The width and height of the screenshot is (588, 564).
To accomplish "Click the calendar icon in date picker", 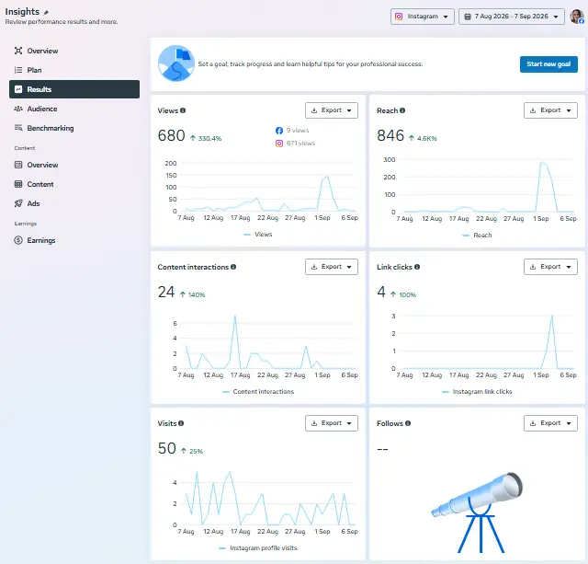I will pyautogui.click(x=468, y=17).
